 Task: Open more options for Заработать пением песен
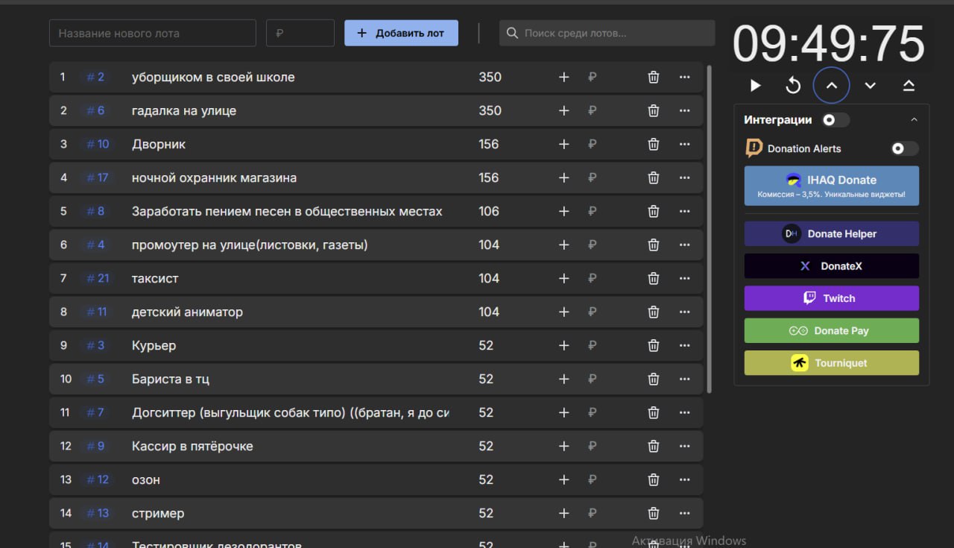click(x=685, y=211)
